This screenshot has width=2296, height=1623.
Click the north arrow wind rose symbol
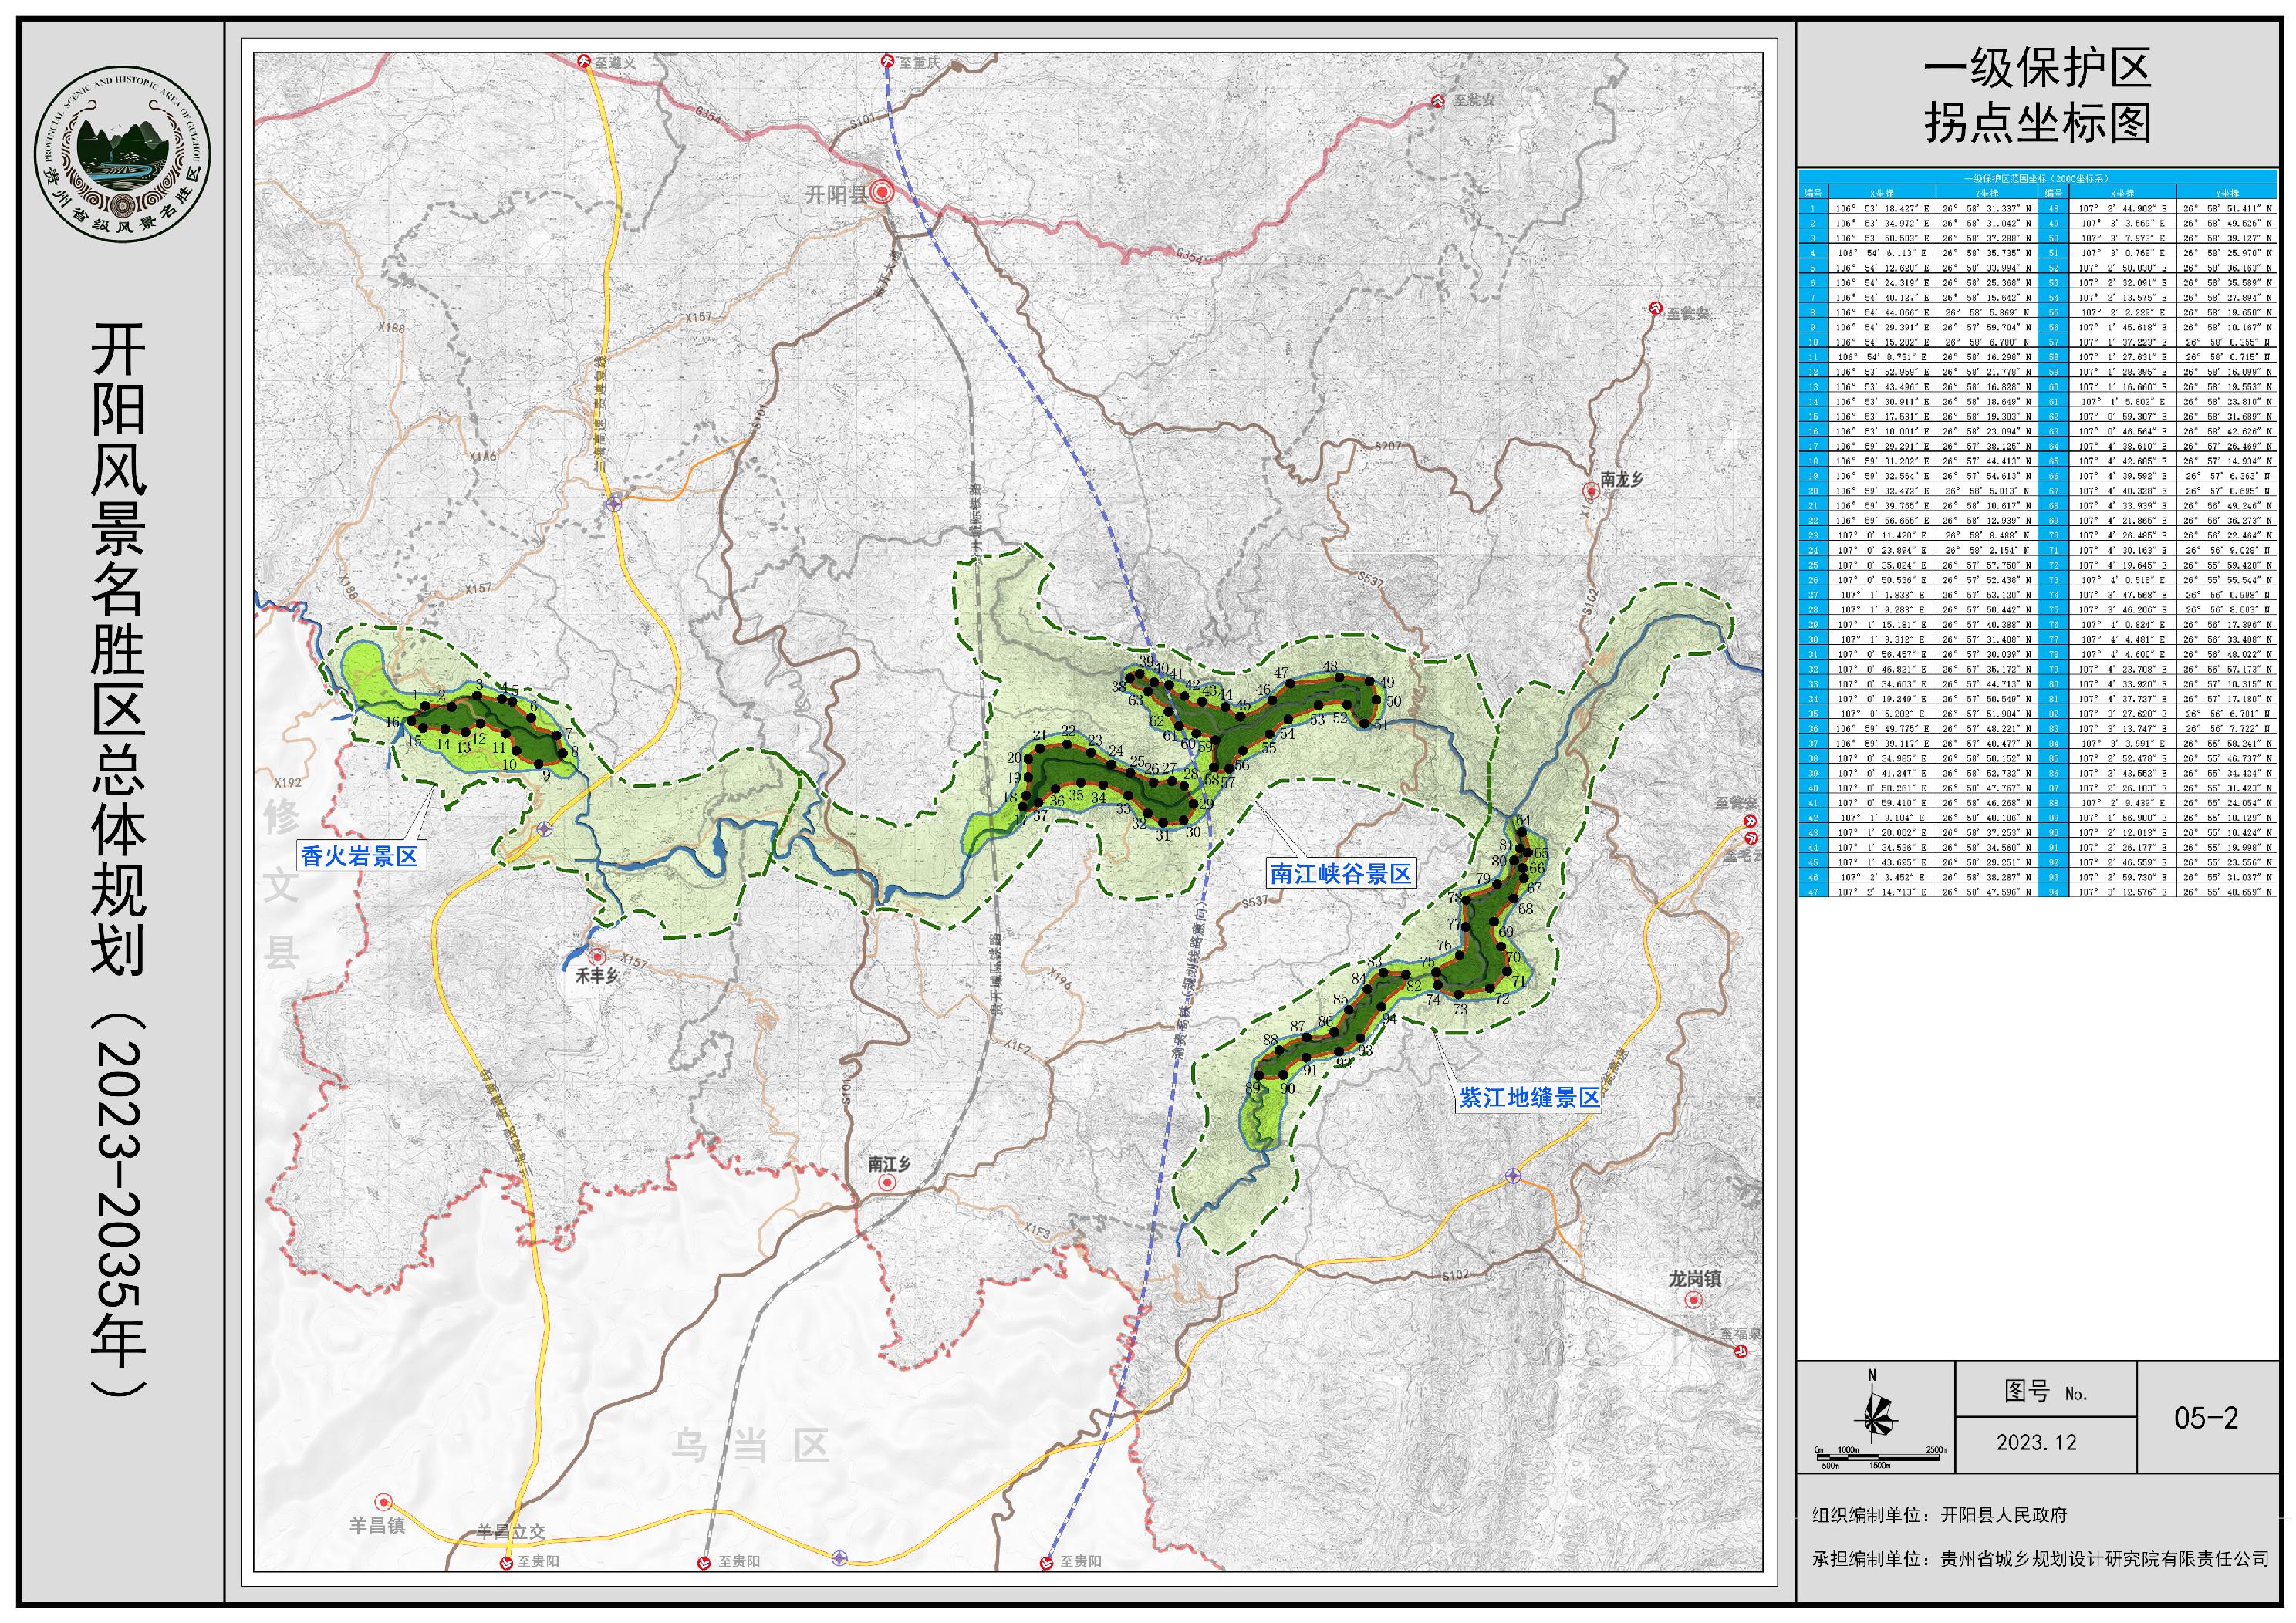pos(1876,1415)
